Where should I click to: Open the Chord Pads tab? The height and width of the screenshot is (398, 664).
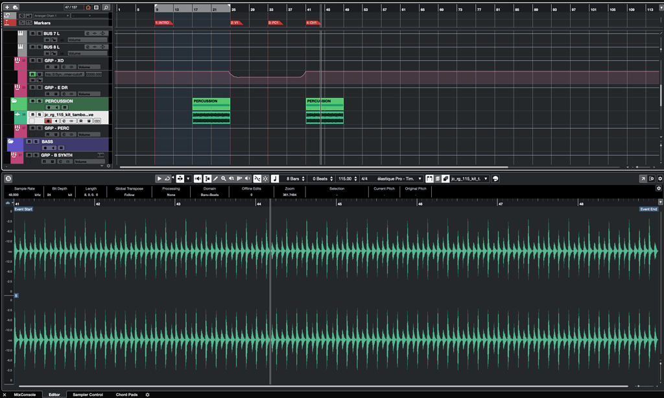click(126, 394)
